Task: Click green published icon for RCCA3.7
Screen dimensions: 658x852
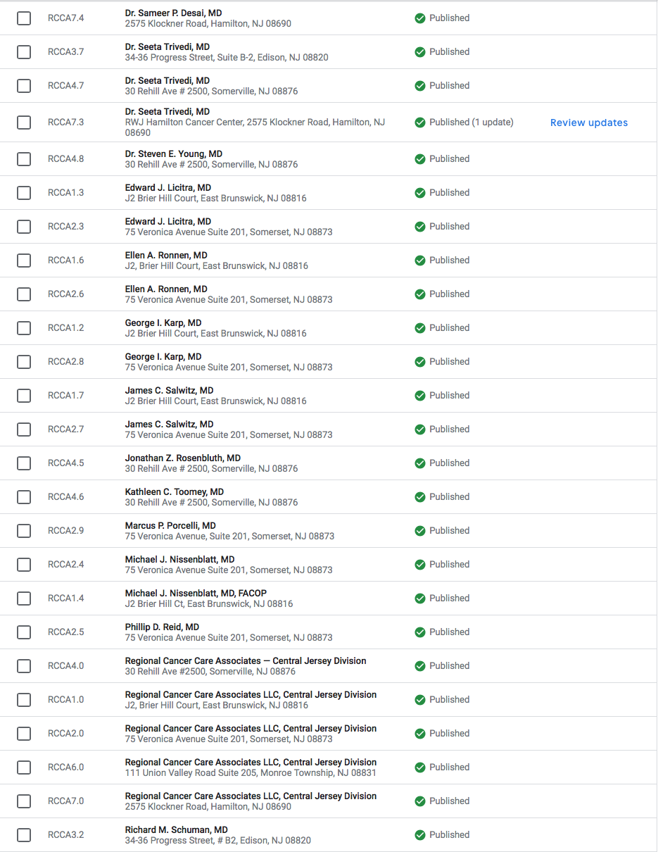Action: (420, 52)
